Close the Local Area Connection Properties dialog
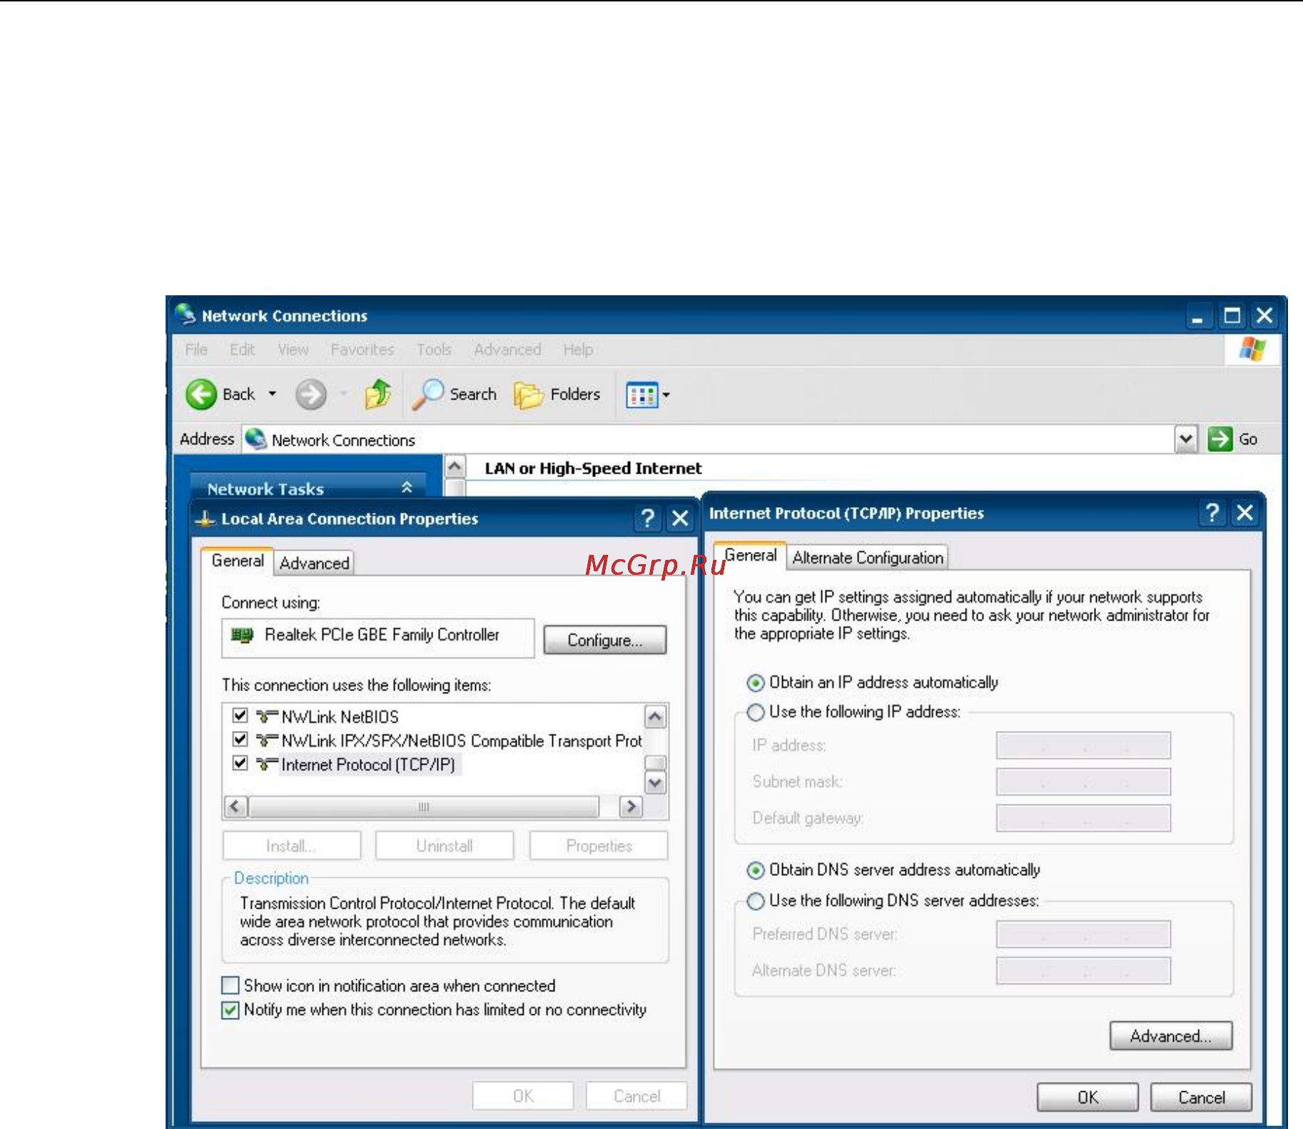 tap(680, 518)
